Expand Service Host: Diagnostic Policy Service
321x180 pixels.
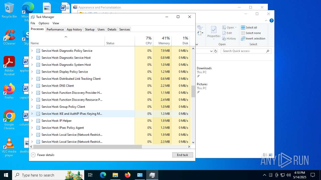point(32,51)
